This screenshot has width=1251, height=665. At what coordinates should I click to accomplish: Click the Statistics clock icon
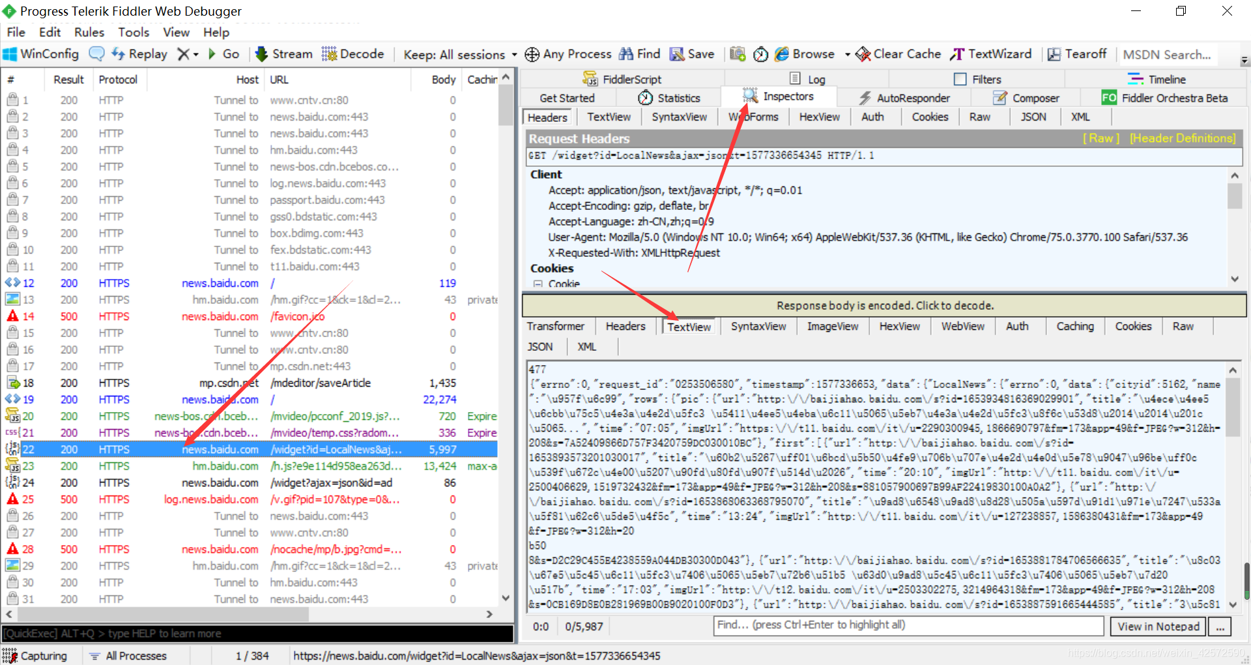coord(645,98)
